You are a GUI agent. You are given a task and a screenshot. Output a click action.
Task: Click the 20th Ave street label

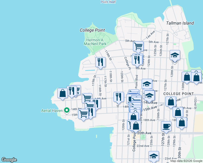(x=144, y=133)
